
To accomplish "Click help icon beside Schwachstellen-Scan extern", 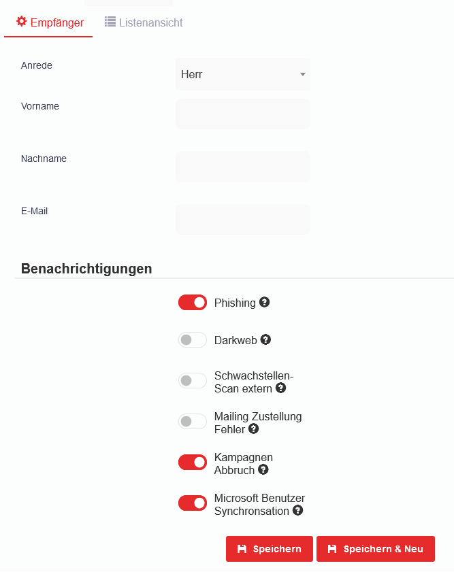I will 280,388.
